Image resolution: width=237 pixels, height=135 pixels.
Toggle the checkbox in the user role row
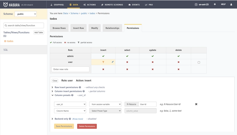(199, 62)
